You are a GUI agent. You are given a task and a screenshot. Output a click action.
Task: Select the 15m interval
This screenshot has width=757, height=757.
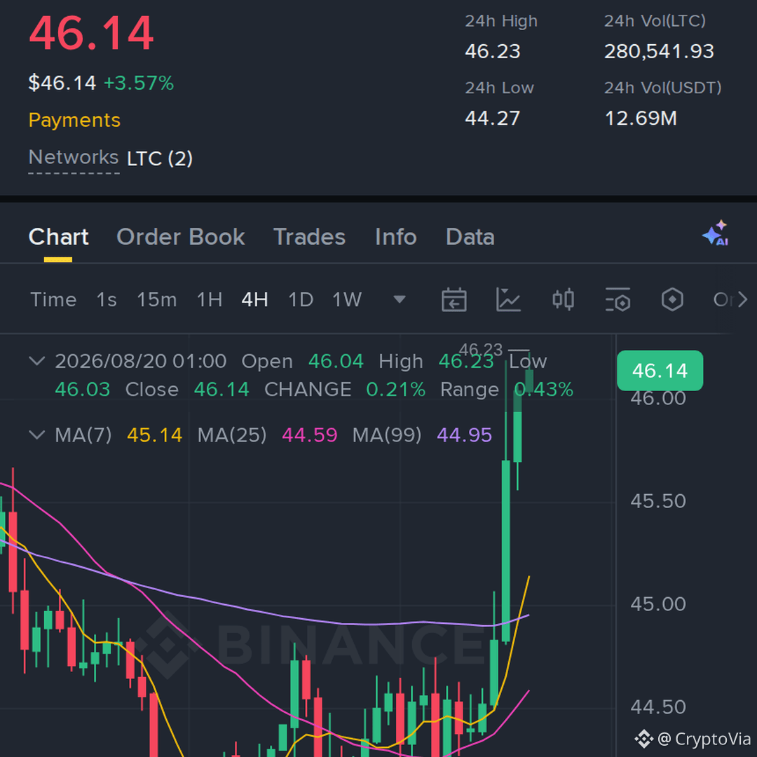click(x=157, y=300)
